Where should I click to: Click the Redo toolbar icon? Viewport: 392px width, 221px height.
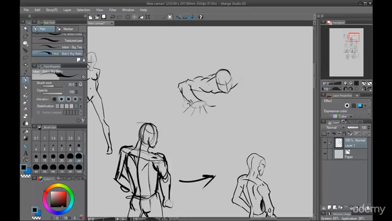119,17
